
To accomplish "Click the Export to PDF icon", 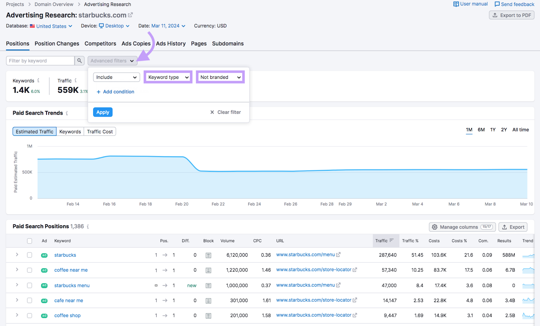I will pos(495,15).
